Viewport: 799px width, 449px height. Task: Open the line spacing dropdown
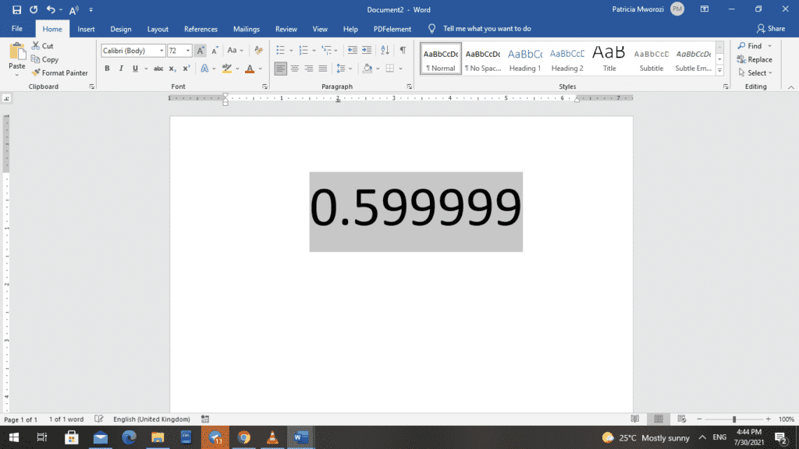click(344, 69)
